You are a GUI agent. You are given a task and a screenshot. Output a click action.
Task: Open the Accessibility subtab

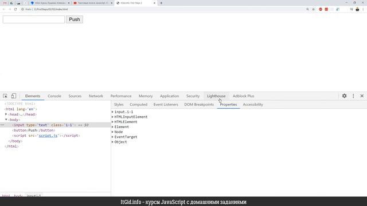[x=253, y=104]
